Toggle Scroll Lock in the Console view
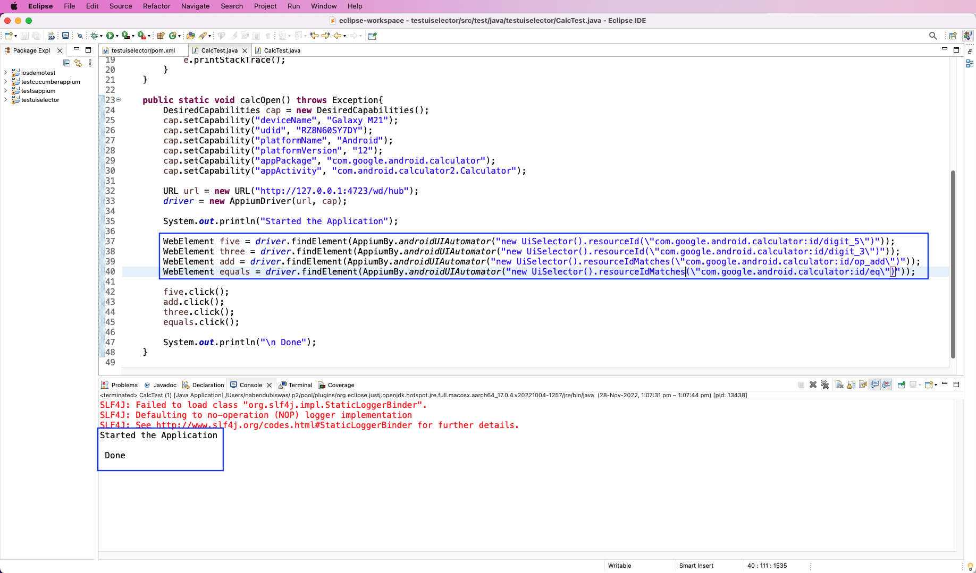The image size is (976, 573). (x=851, y=384)
